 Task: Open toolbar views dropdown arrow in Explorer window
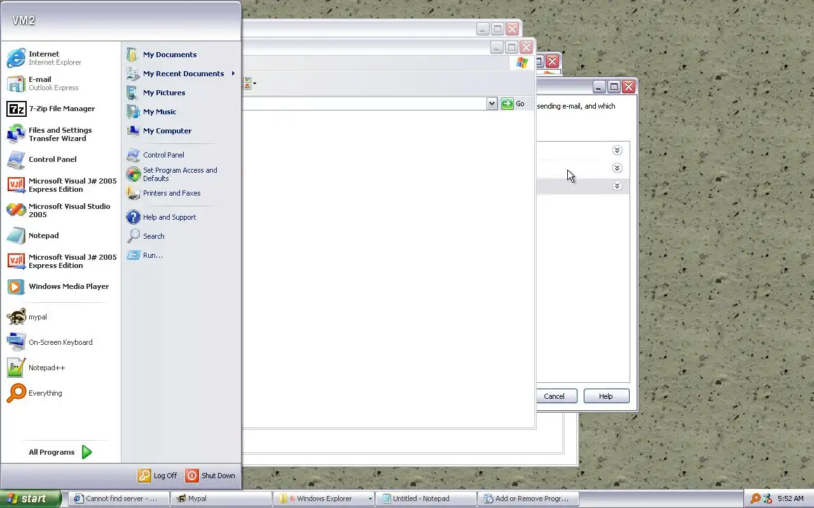pyautogui.click(x=254, y=84)
